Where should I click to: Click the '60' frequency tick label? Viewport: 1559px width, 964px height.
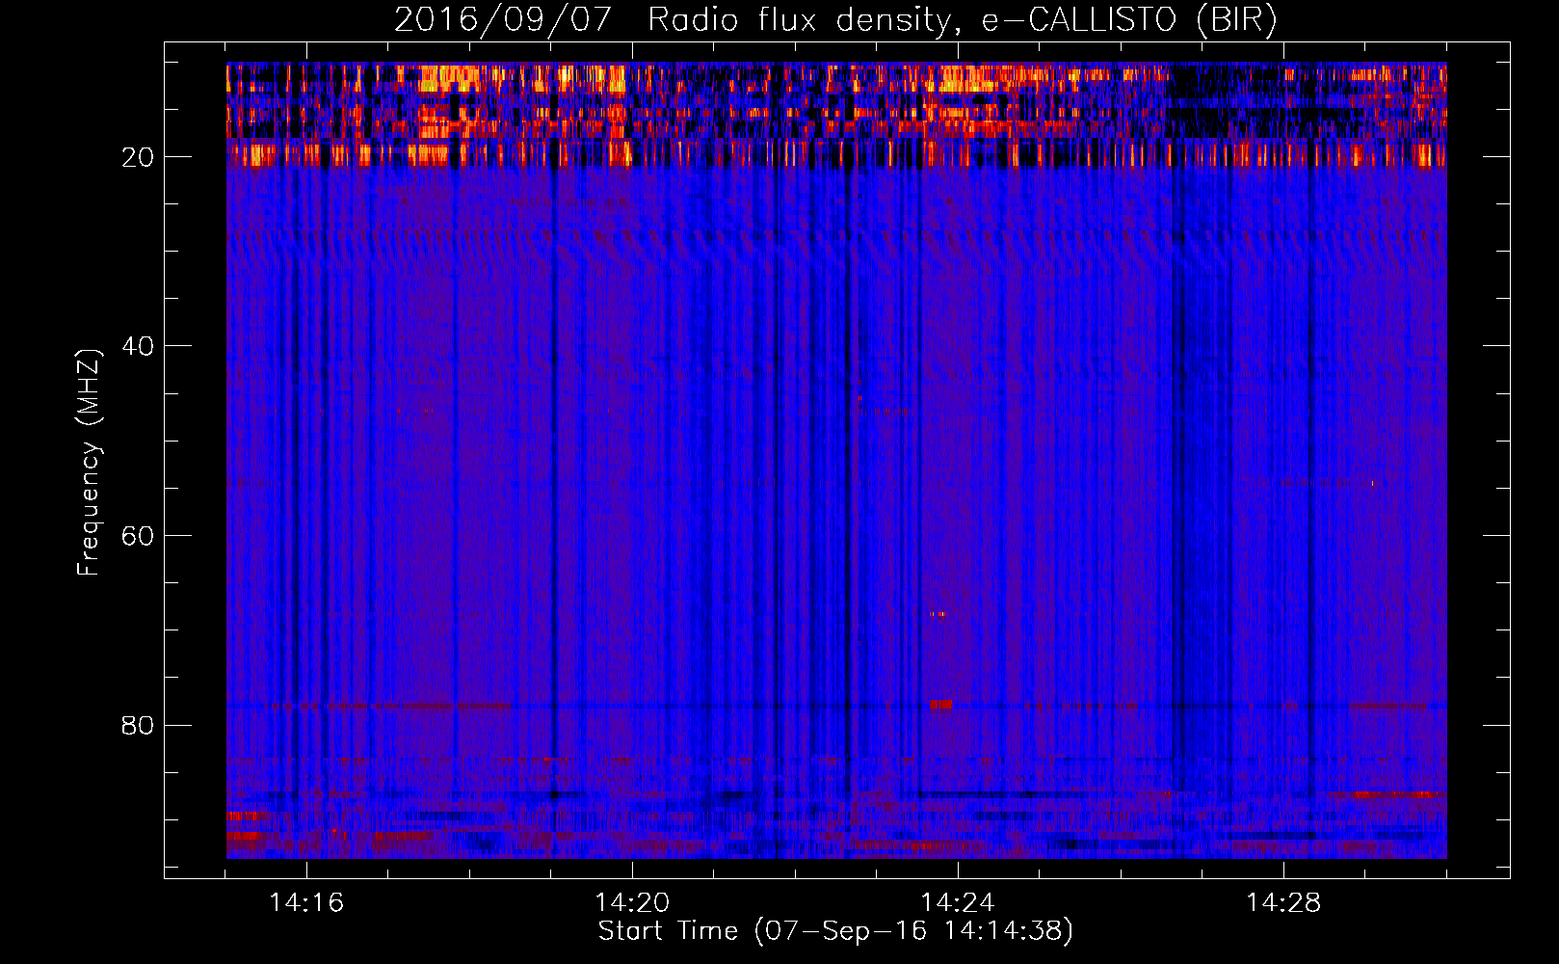138,536
